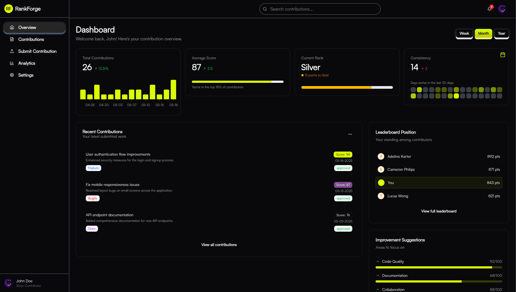Click View all contributions
The height and width of the screenshot is (292, 516).
pos(219,245)
